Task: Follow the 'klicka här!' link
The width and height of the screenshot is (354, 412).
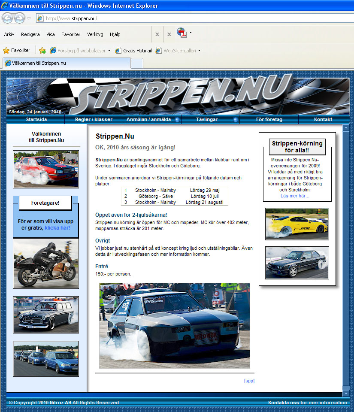Action: [57, 228]
